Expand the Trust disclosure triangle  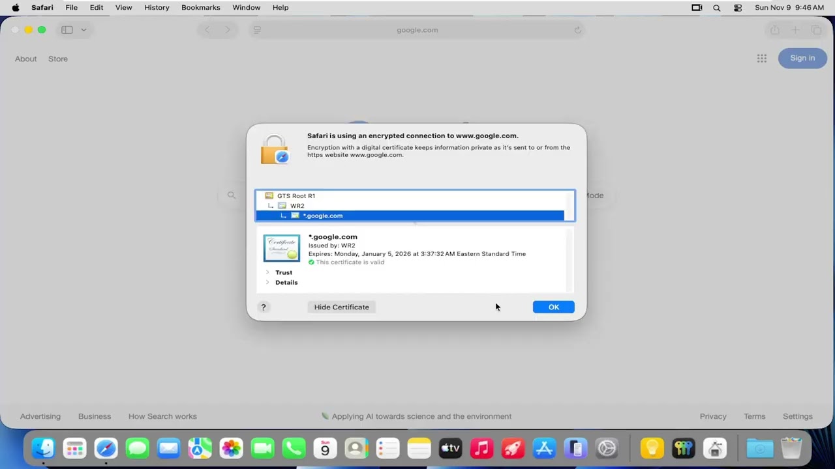[x=267, y=272]
